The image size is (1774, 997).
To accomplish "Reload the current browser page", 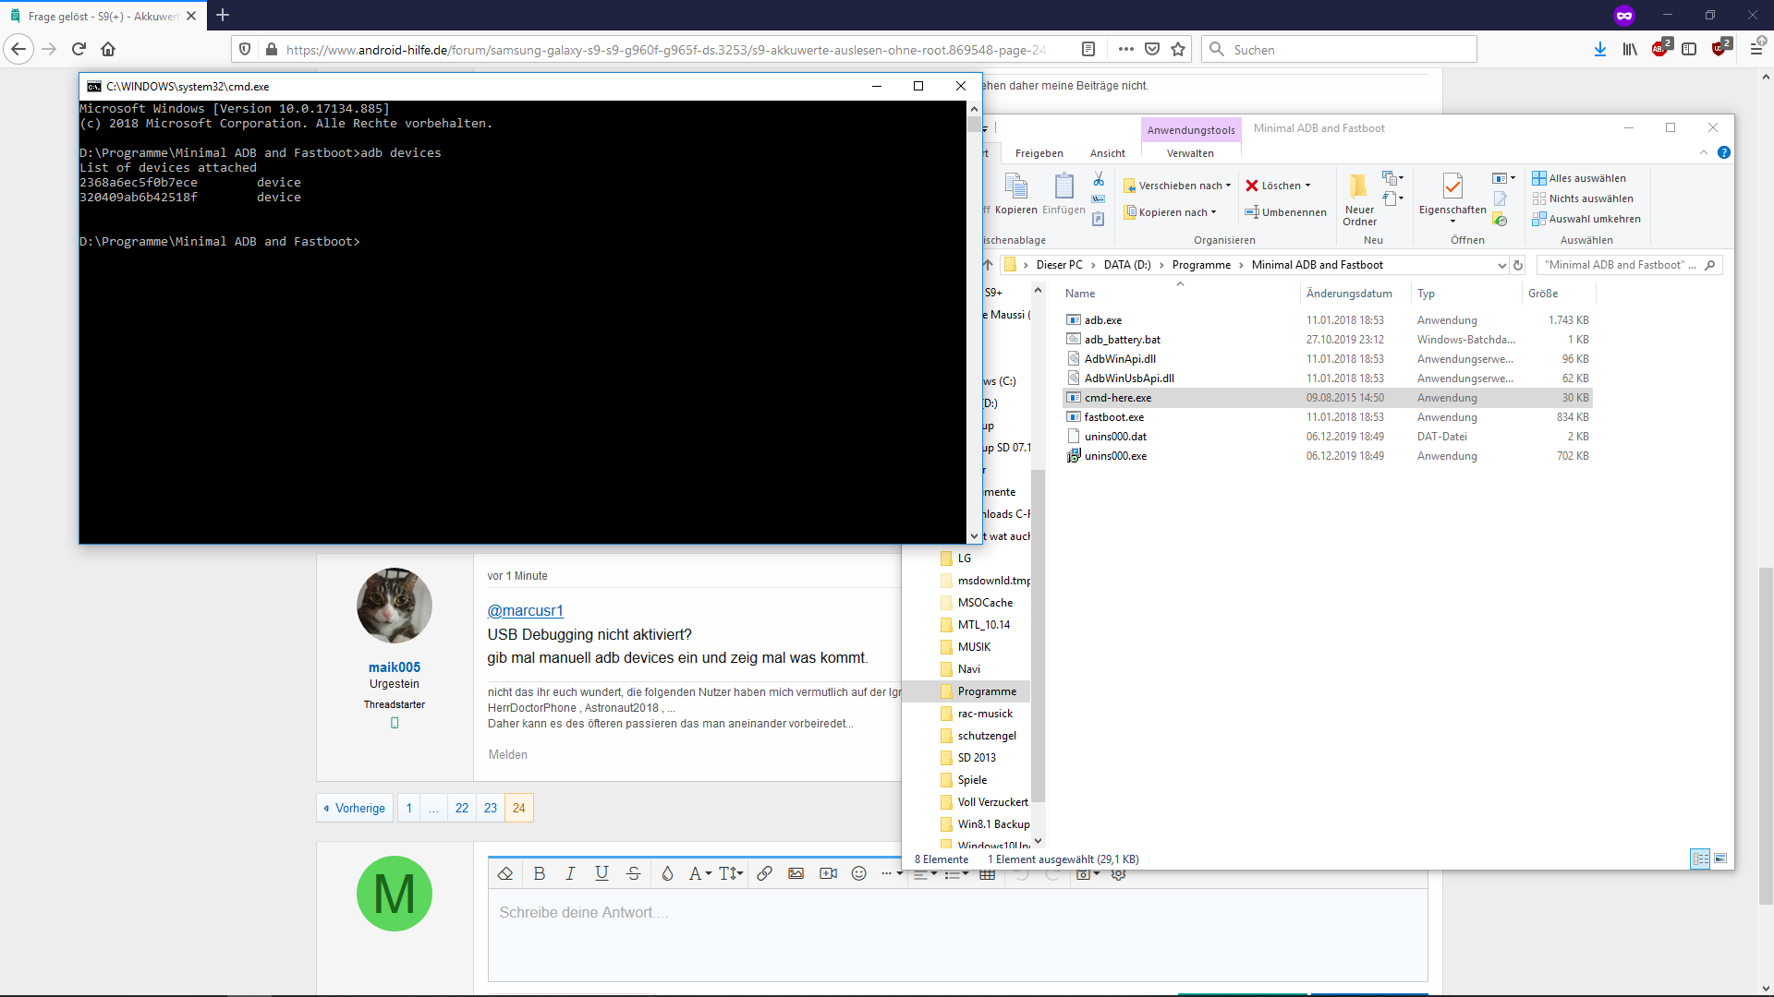I will click(79, 49).
